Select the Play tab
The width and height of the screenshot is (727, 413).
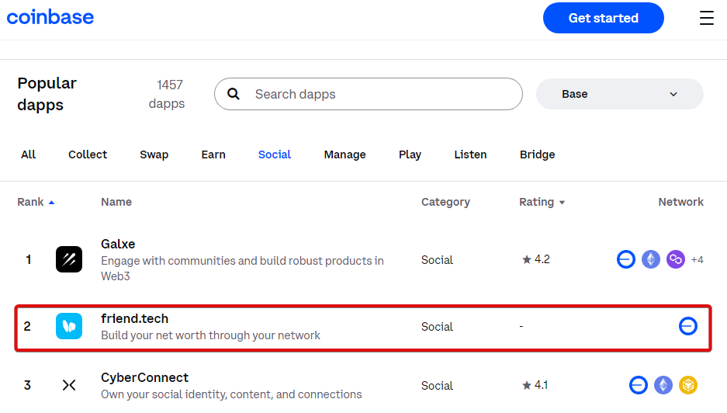tap(410, 154)
